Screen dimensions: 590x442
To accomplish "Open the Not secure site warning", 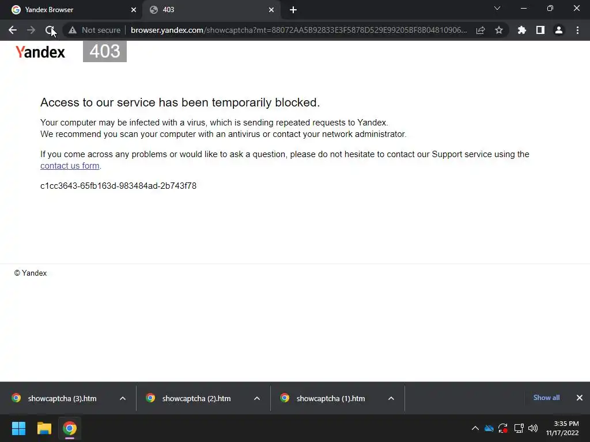I will coord(94,30).
